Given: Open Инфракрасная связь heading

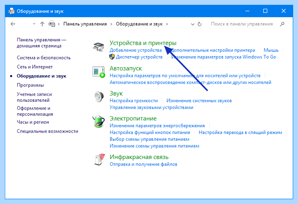Looking at the screenshot, I should [x=139, y=157].
